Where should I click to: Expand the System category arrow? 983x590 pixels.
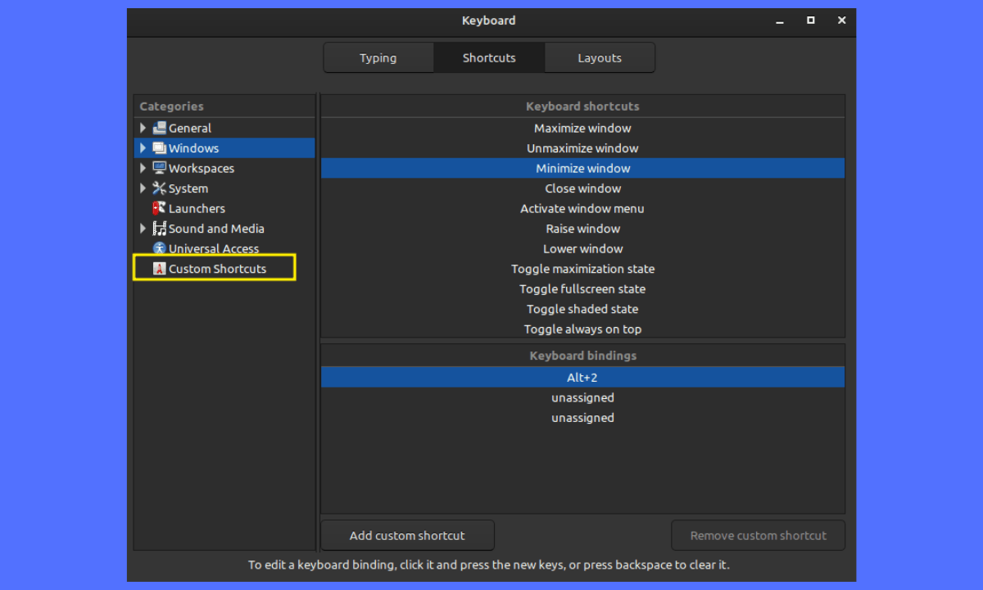click(143, 188)
